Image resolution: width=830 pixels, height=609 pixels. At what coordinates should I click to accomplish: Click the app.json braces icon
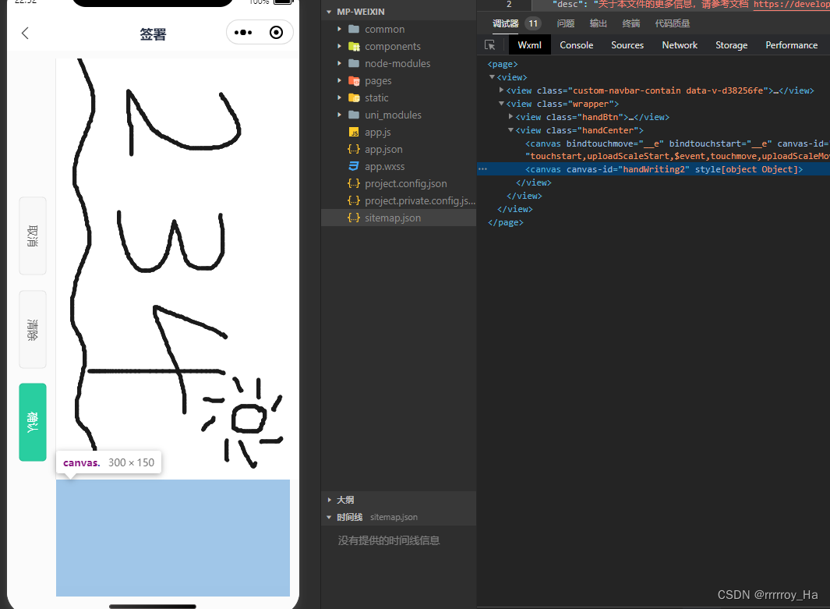354,150
